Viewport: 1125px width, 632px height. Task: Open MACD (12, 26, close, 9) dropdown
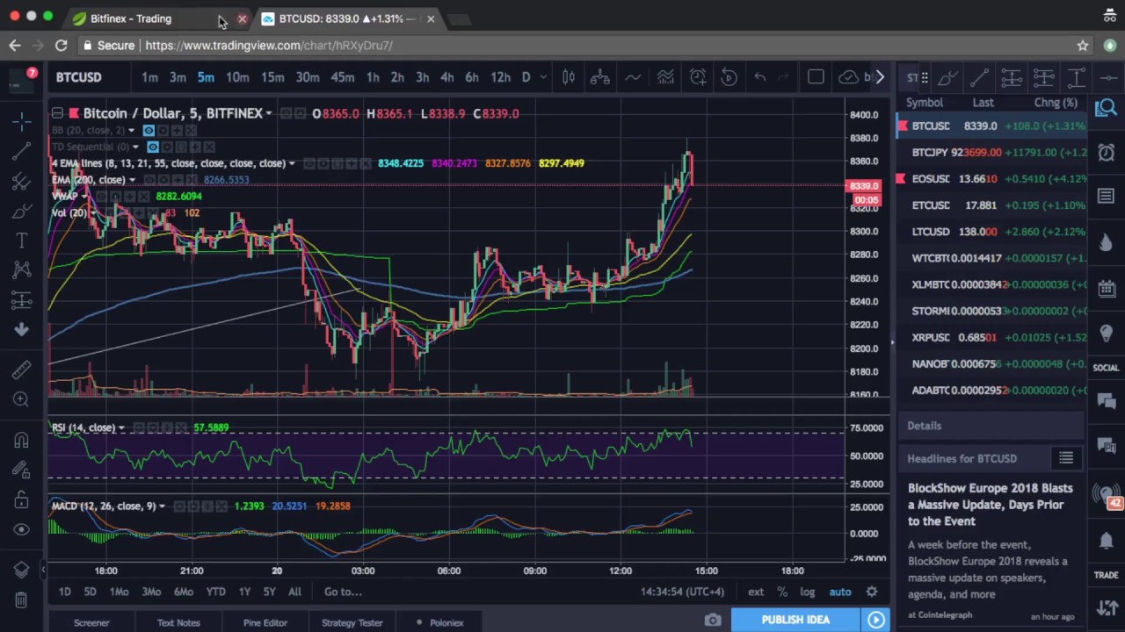tap(162, 506)
